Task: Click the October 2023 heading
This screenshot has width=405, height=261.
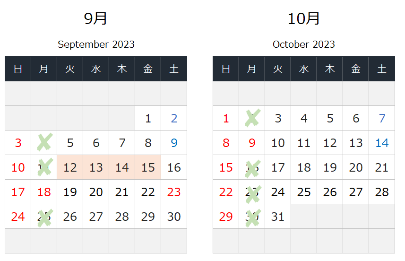Action: pos(304,44)
